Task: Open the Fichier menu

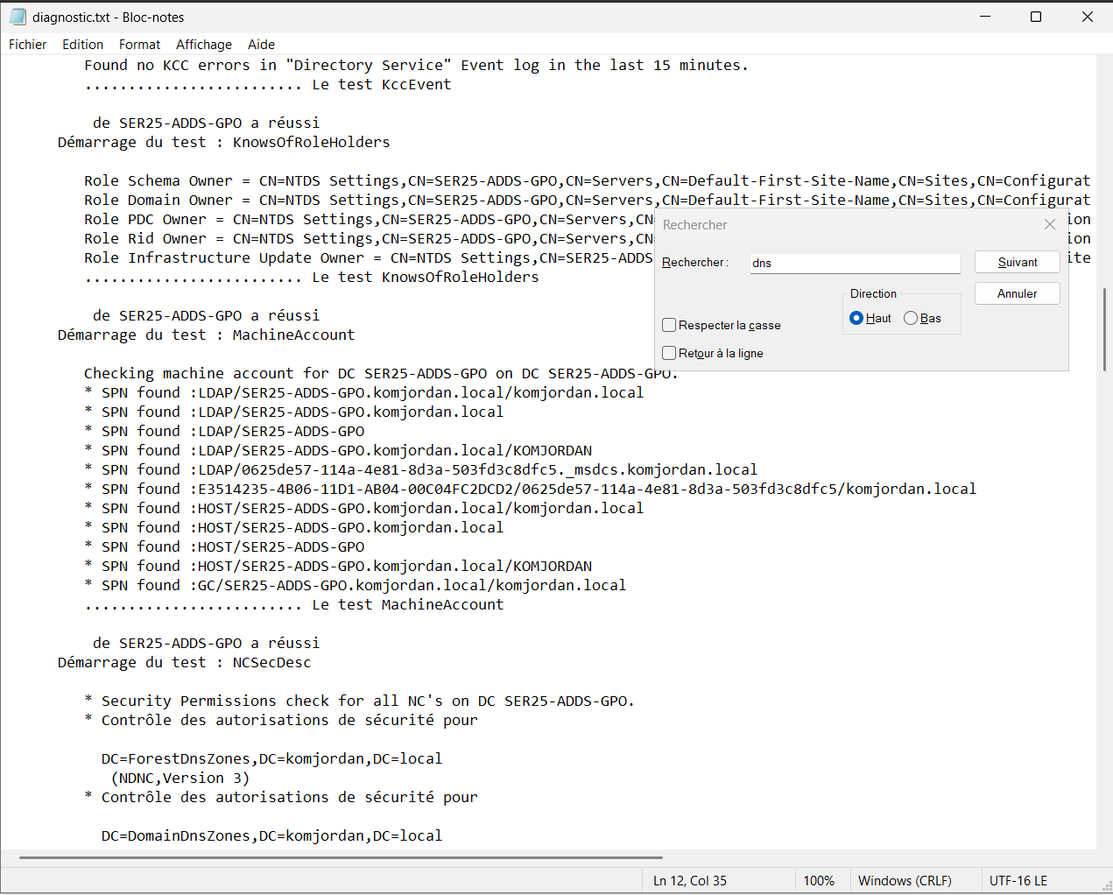Action: [28, 45]
